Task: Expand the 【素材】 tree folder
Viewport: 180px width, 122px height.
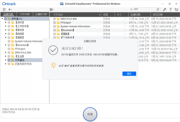Action: coord(6,30)
